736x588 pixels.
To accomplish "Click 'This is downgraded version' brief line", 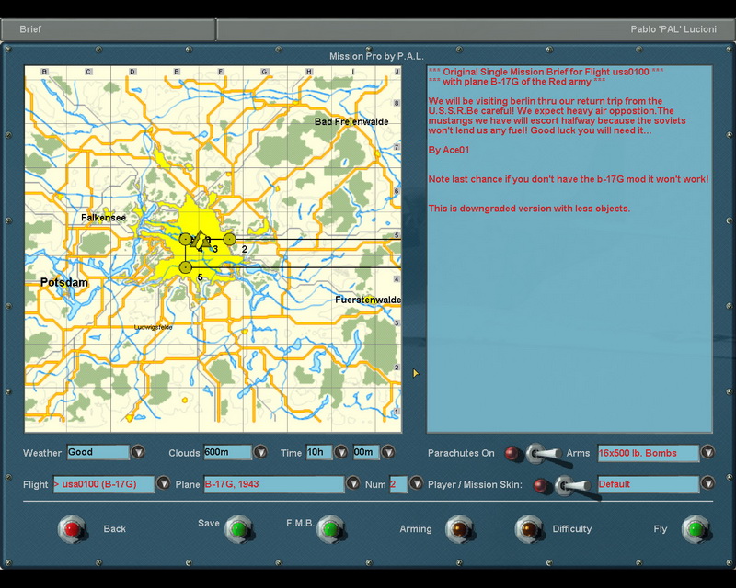I will point(529,209).
